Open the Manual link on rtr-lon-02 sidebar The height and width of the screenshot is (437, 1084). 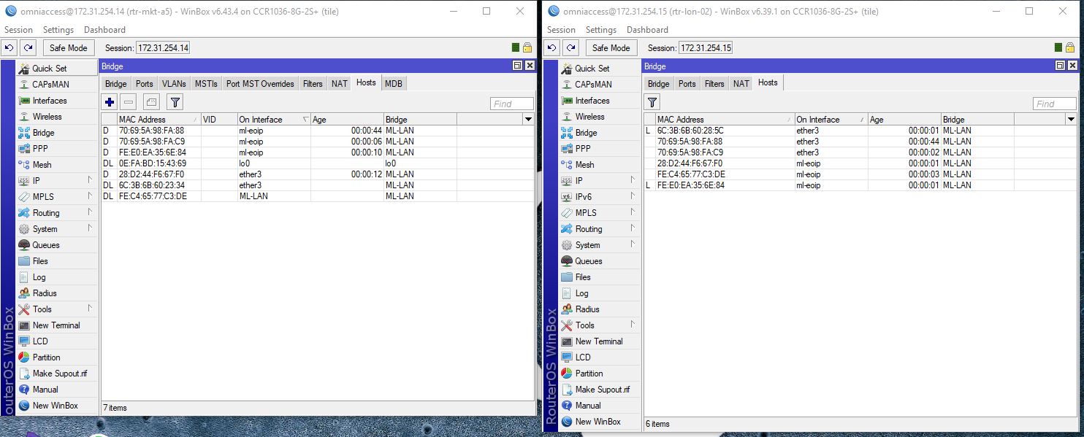[x=589, y=405]
